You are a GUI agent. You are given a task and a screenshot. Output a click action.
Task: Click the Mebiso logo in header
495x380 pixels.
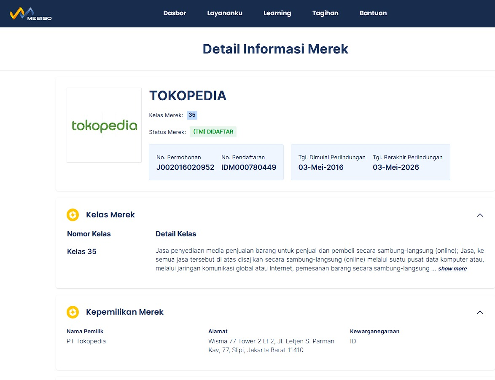point(31,13)
